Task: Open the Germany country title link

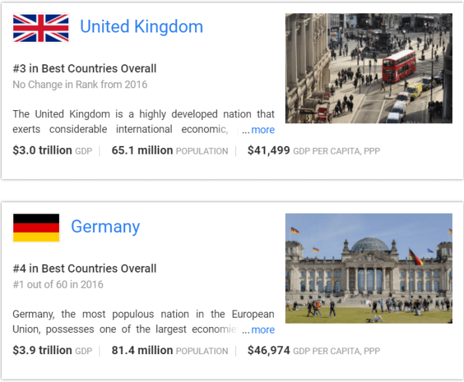Action: click(x=105, y=227)
